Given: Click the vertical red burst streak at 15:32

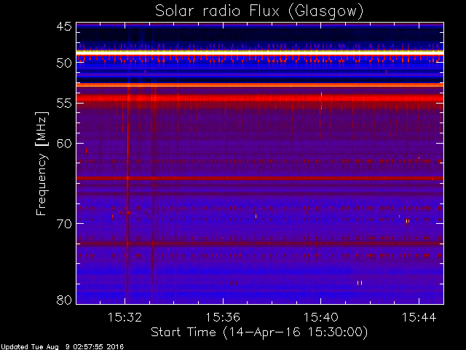Looking at the screenshot, I should 128,190.
